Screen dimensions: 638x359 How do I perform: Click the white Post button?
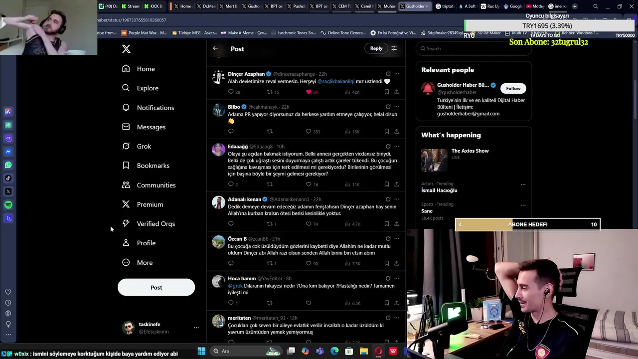pos(156,287)
